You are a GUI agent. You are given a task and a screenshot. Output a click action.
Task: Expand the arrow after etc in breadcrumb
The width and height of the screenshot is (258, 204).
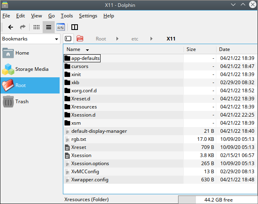(151, 39)
